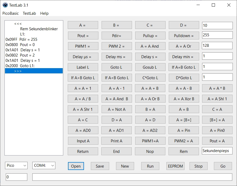This screenshot has width=237, height=186.
Task: Insert the Print A command
Action: (116, 141)
